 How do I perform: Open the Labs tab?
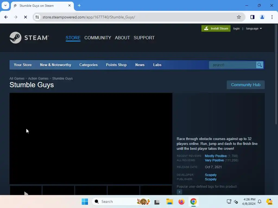click(157, 65)
